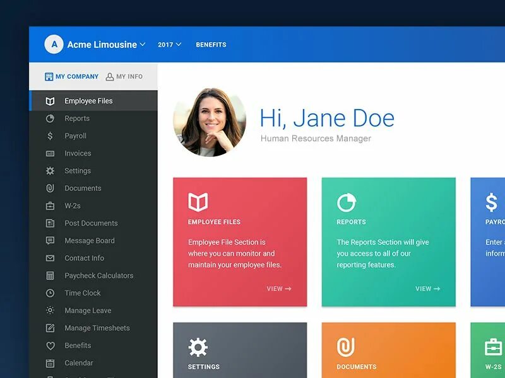
Task: Click the Reports pie chart icon in sidebar
Action: pos(50,118)
